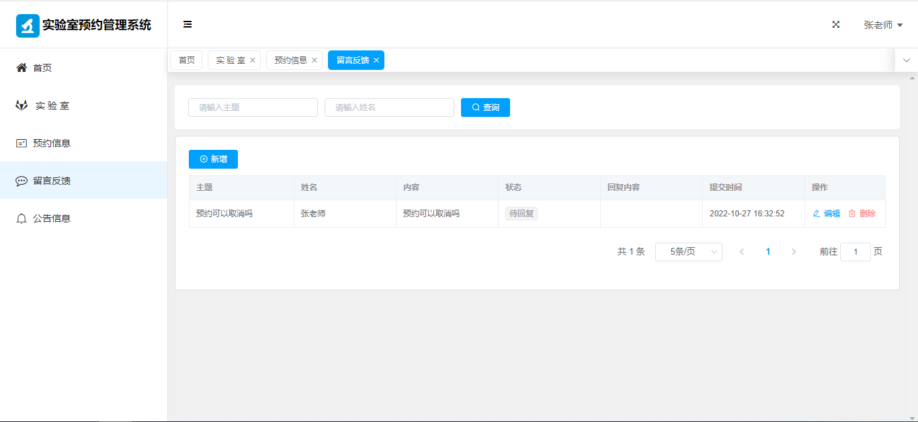Click the fullscreen toggle icon

pos(836,24)
